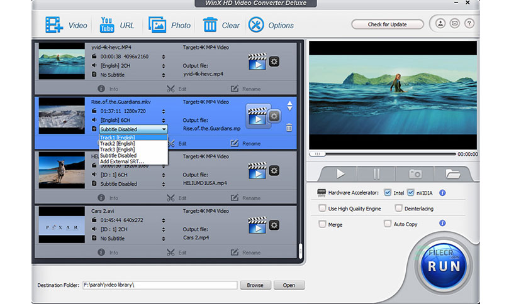
Task: Show Info for HELIUMD1USA video
Action: [108, 198]
